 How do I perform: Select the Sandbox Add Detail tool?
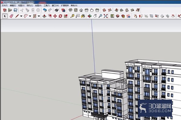coord(132,10)
